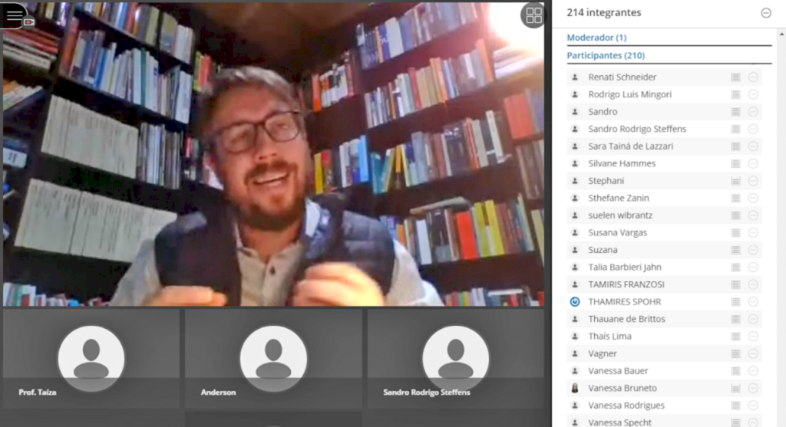Screen dimensions: 786x427
Task: Open the attendees panel options circle
Action: click(x=765, y=13)
